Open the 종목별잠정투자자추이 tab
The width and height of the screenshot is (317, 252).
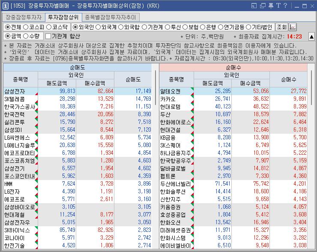tap(111, 18)
